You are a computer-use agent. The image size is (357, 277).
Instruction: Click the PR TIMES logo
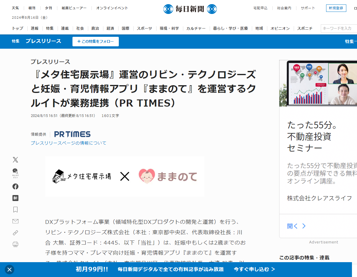(x=72, y=134)
